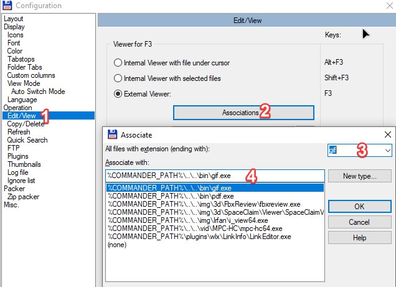Select Packer in the configuration tree
396x287 pixels.
click(x=14, y=189)
